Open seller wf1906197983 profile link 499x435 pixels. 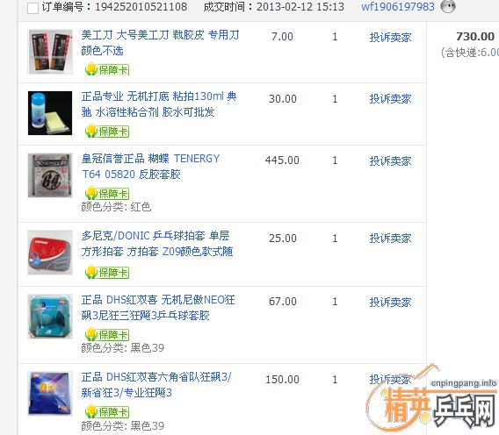[x=397, y=7]
